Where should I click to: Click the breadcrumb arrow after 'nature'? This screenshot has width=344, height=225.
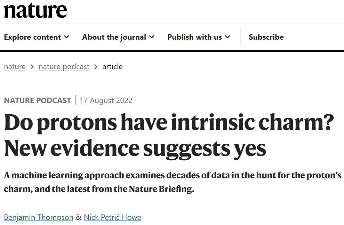click(x=32, y=67)
